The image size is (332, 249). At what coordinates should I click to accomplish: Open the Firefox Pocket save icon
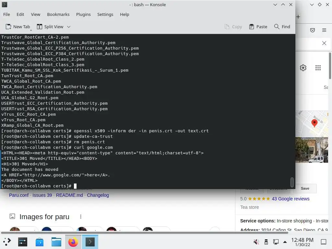click(x=313, y=30)
